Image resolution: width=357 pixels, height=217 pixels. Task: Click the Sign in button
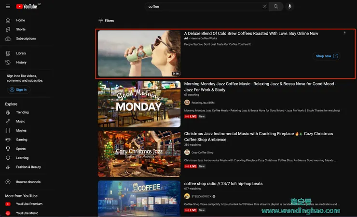tap(18, 89)
